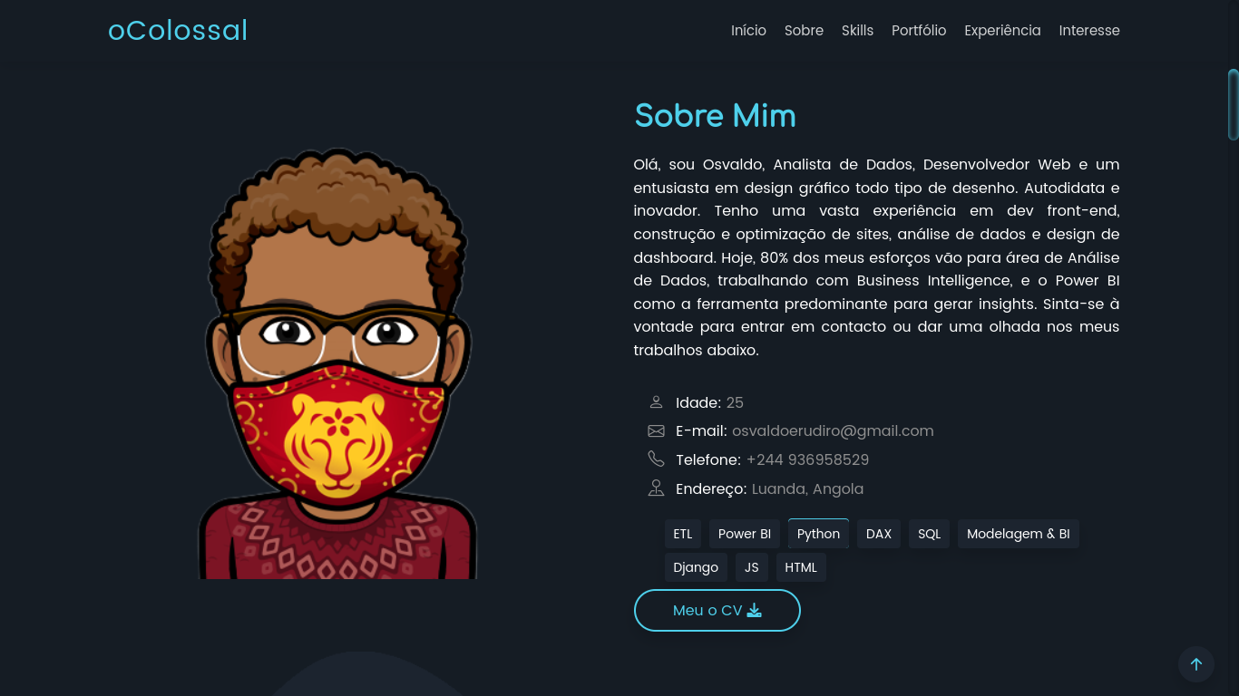Open the Experiência nav link

(1002, 30)
